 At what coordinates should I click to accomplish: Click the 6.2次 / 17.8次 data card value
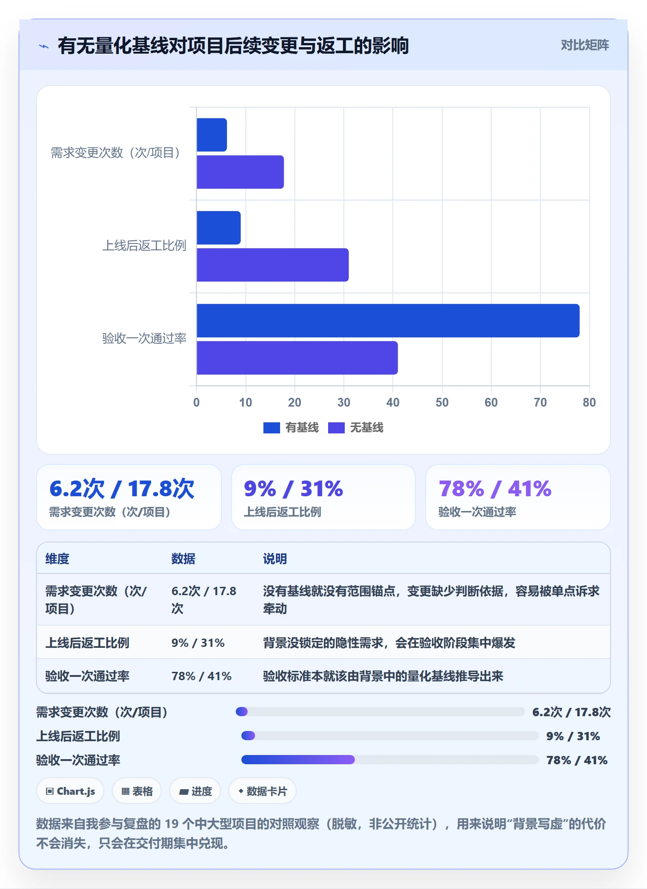click(x=122, y=489)
